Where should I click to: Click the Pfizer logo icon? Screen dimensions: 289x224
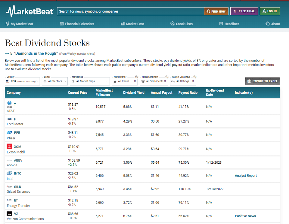[x=9, y=132]
